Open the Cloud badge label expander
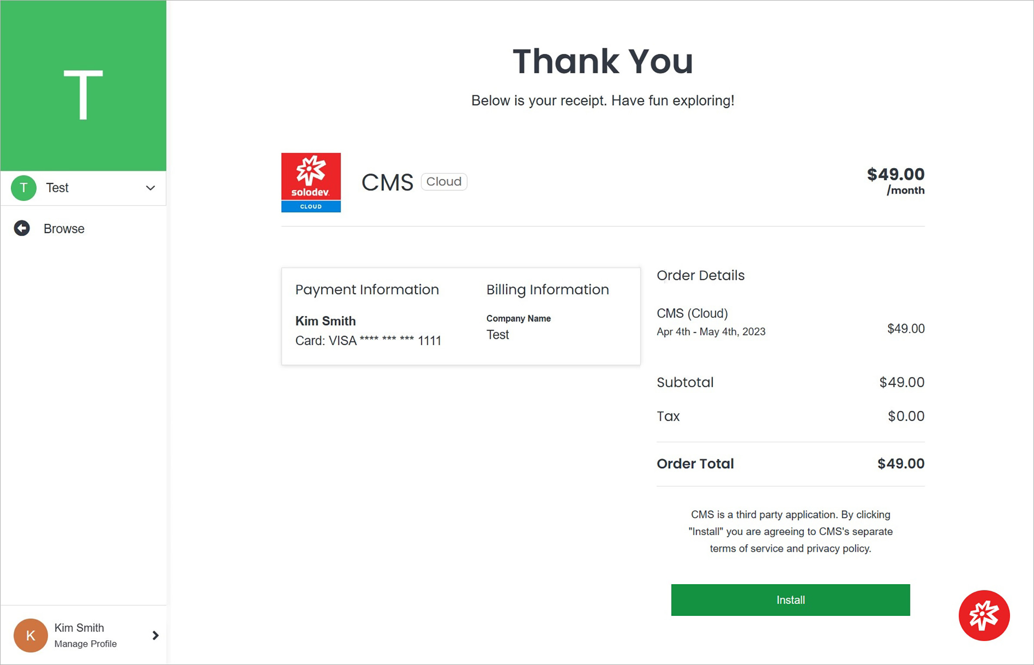Viewport: 1034px width, 665px height. (x=445, y=181)
